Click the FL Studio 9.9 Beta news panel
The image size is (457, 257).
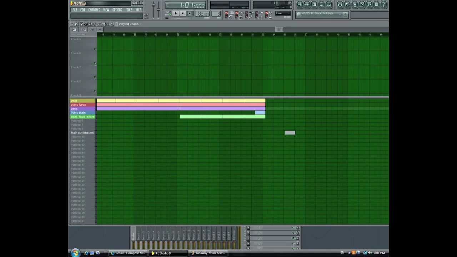pos(322,15)
